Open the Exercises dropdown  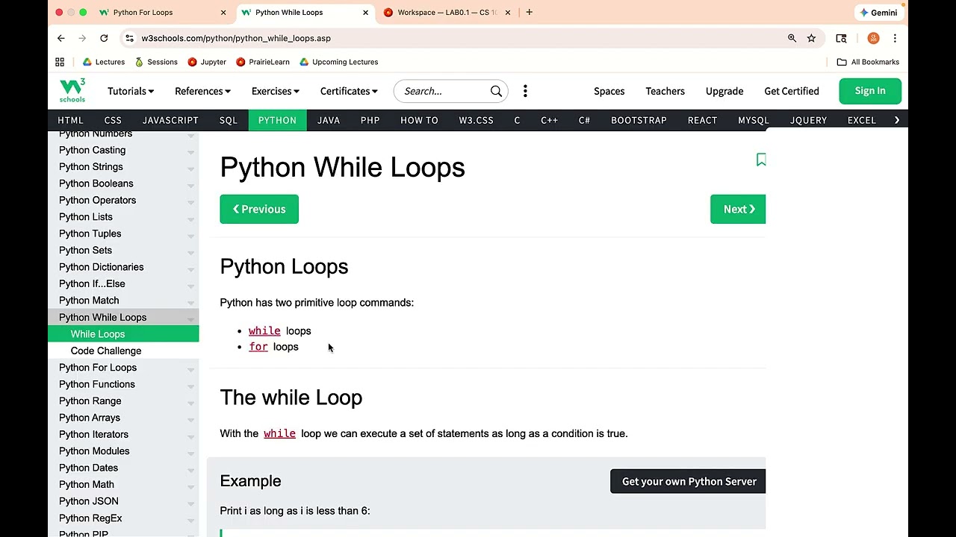pos(275,91)
